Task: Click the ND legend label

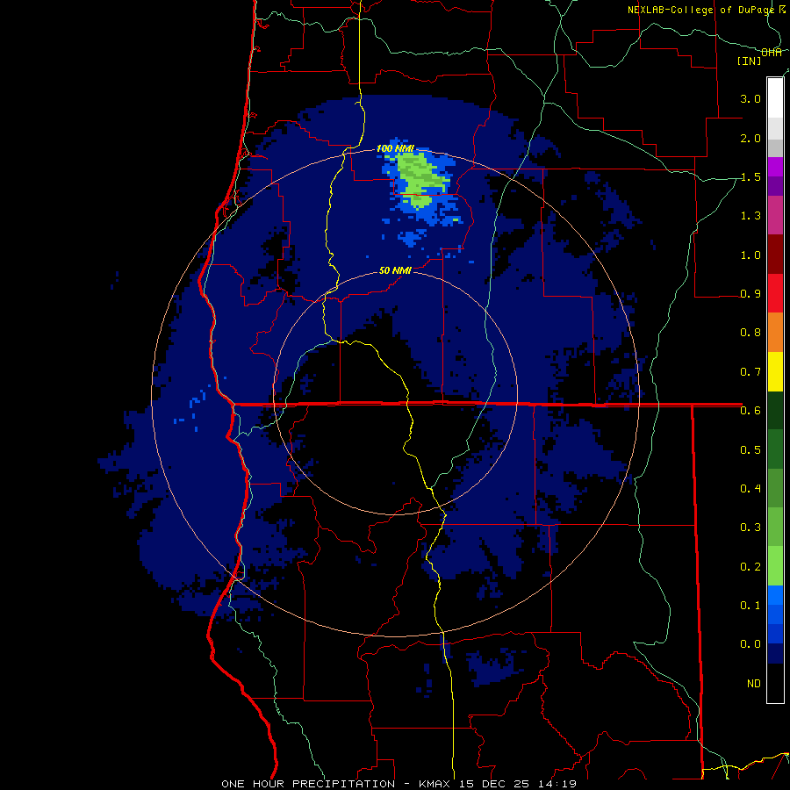Action: click(x=754, y=684)
